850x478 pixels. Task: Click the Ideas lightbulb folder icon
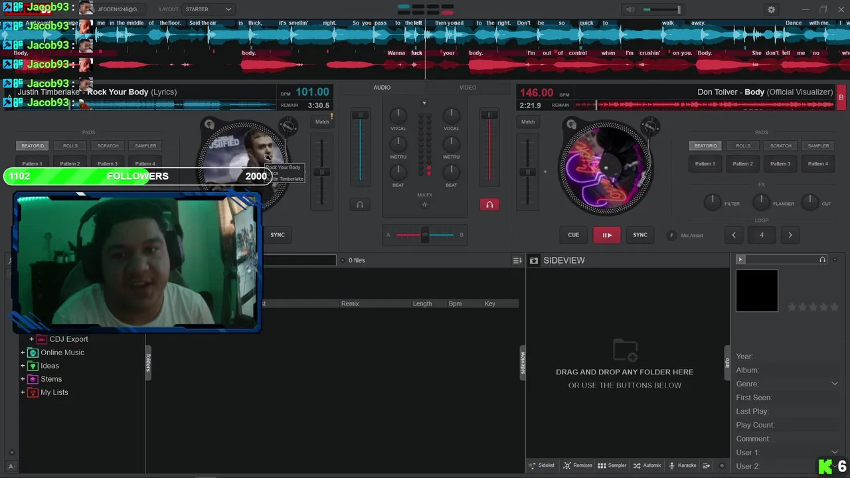coord(33,366)
